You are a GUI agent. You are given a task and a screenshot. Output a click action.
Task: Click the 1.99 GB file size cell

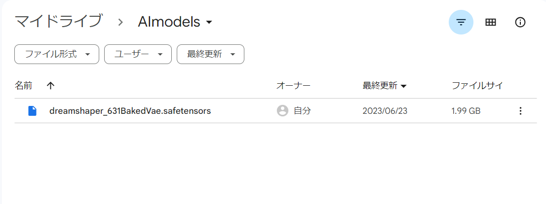(x=466, y=111)
